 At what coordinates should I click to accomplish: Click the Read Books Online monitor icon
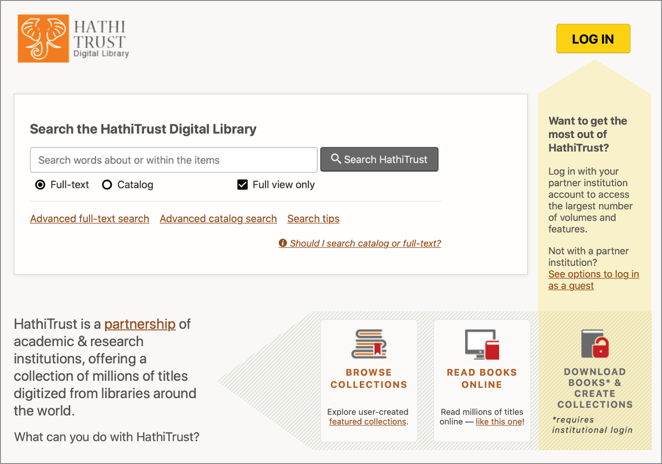tap(482, 344)
